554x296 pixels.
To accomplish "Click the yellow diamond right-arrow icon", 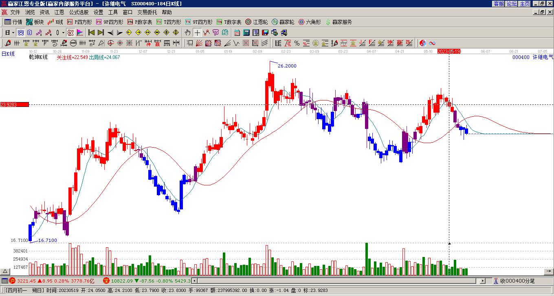I will click(x=138, y=33).
